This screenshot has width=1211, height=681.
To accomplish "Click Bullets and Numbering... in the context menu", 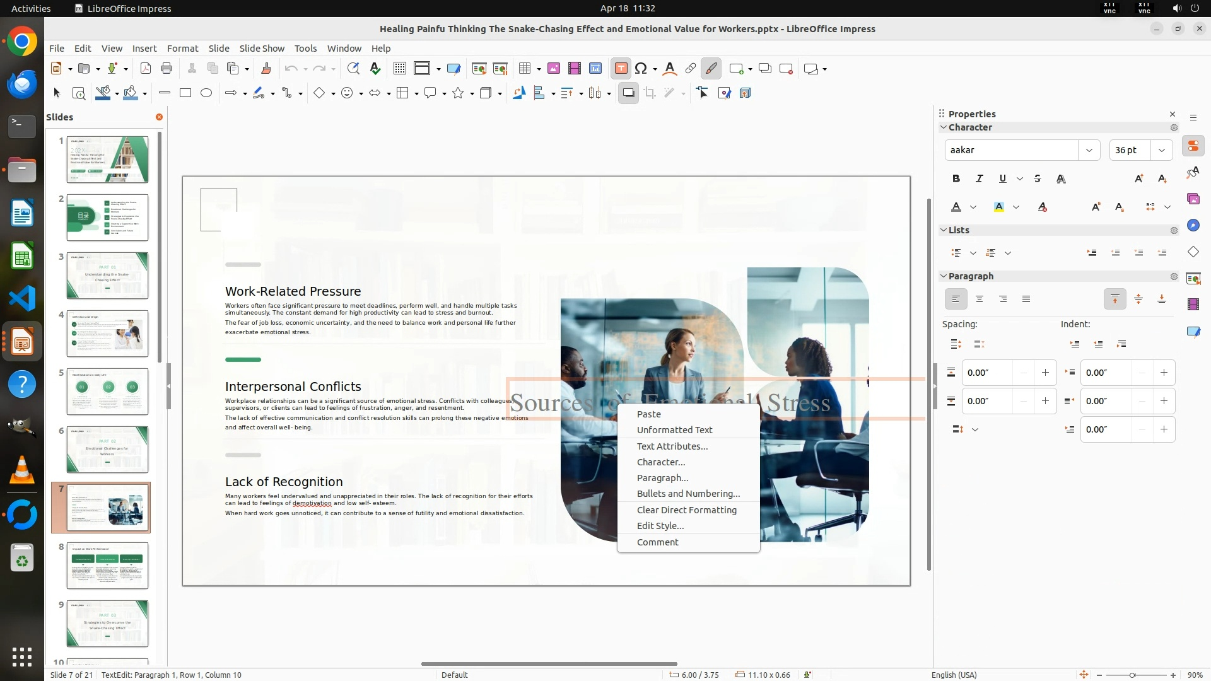I will click(688, 493).
